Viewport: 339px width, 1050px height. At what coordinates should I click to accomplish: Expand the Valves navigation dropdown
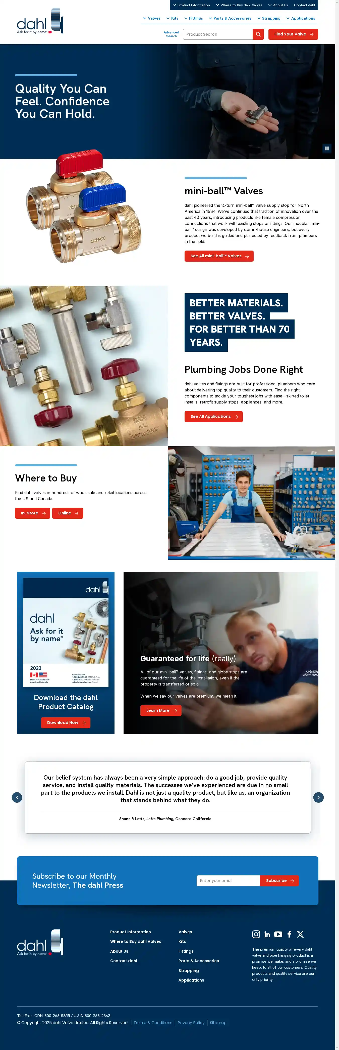[151, 18]
